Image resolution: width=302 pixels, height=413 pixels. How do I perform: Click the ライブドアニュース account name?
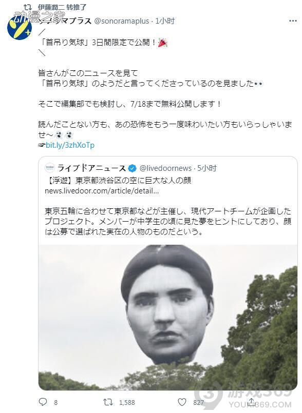tap(91, 168)
